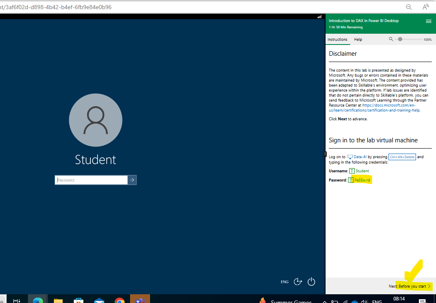Open the lab hamburger menu
436x303 pixels.
(x=428, y=21)
